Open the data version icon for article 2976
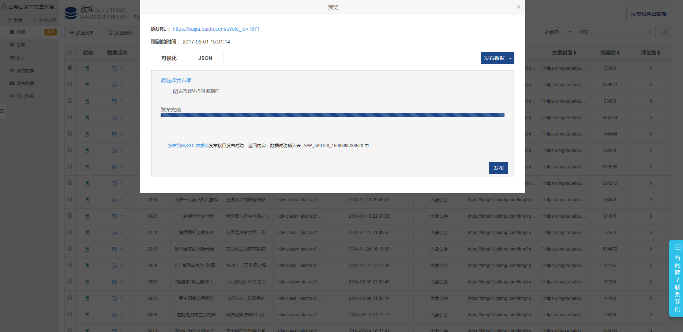The width and height of the screenshot is (683, 332). point(114,200)
